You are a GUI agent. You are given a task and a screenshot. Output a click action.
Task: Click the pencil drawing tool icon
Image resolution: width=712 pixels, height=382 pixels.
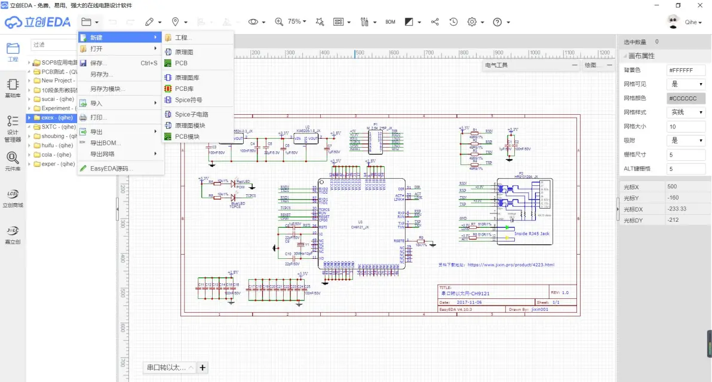pyautogui.click(x=149, y=22)
